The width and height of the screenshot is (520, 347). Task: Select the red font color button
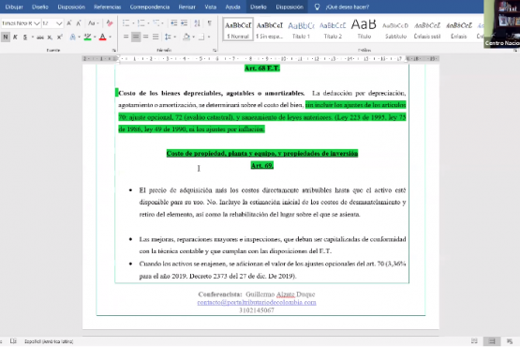(x=103, y=37)
